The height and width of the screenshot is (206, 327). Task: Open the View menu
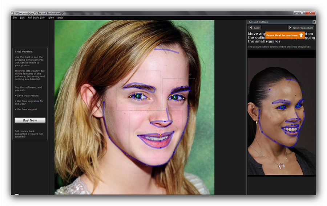(x=51, y=18)
